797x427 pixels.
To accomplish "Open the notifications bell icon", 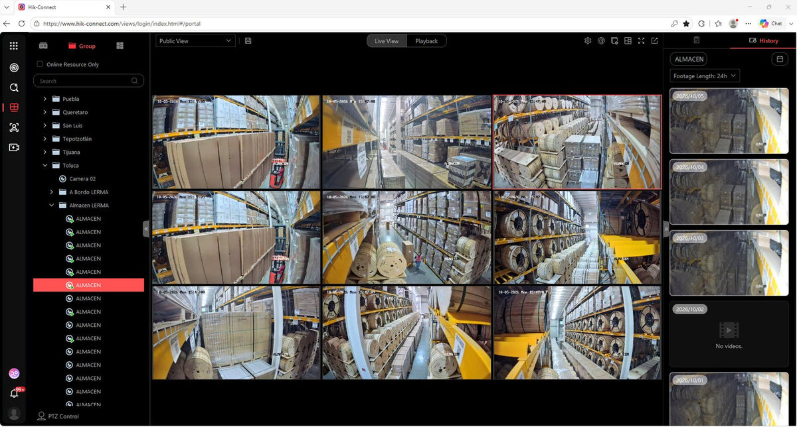I will tap(14, 393).
